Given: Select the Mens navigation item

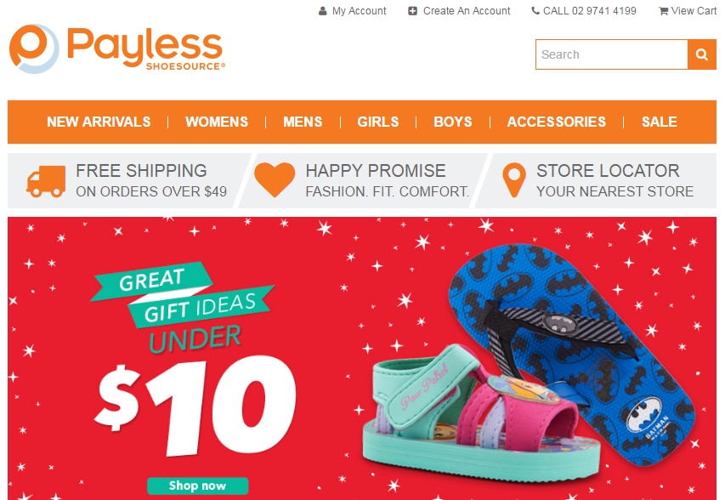Looking at the screenshot, I should click(303, 122).
